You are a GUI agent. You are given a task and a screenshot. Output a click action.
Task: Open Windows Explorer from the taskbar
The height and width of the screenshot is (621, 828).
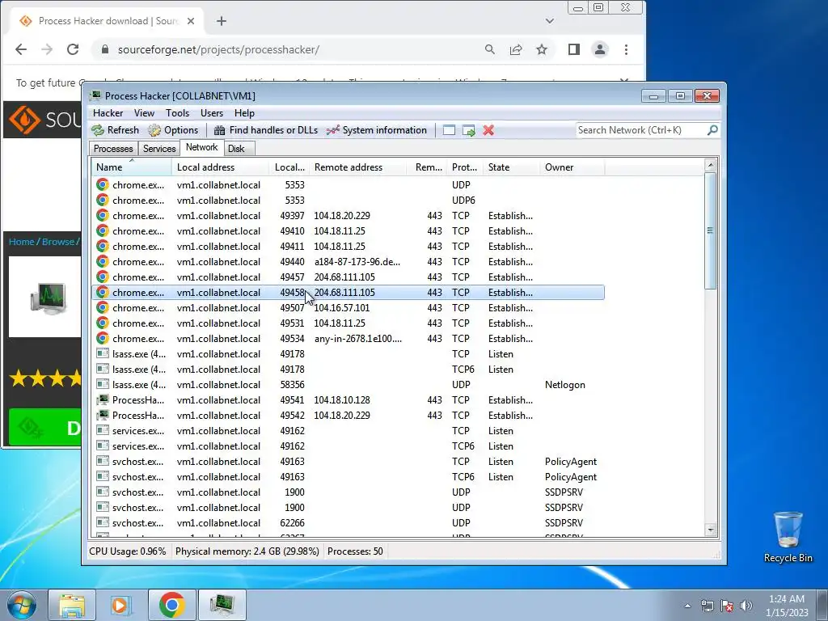click(72, 605)
